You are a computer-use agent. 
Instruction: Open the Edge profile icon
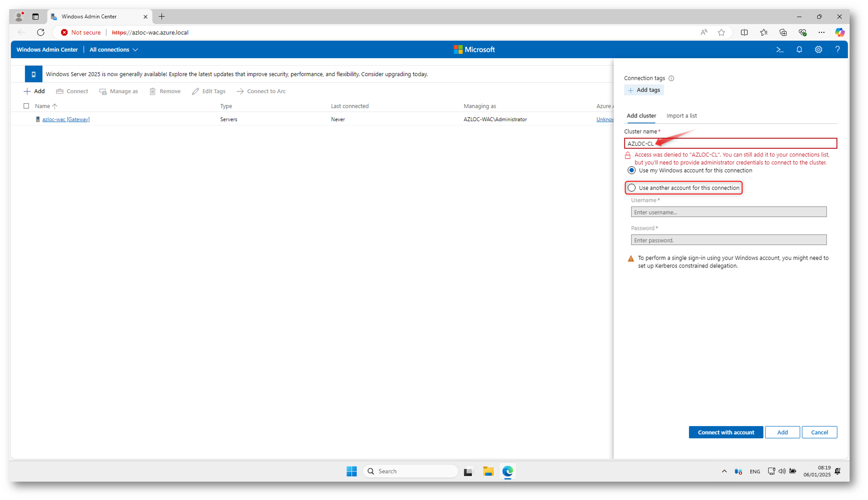(x=19, y=17)
